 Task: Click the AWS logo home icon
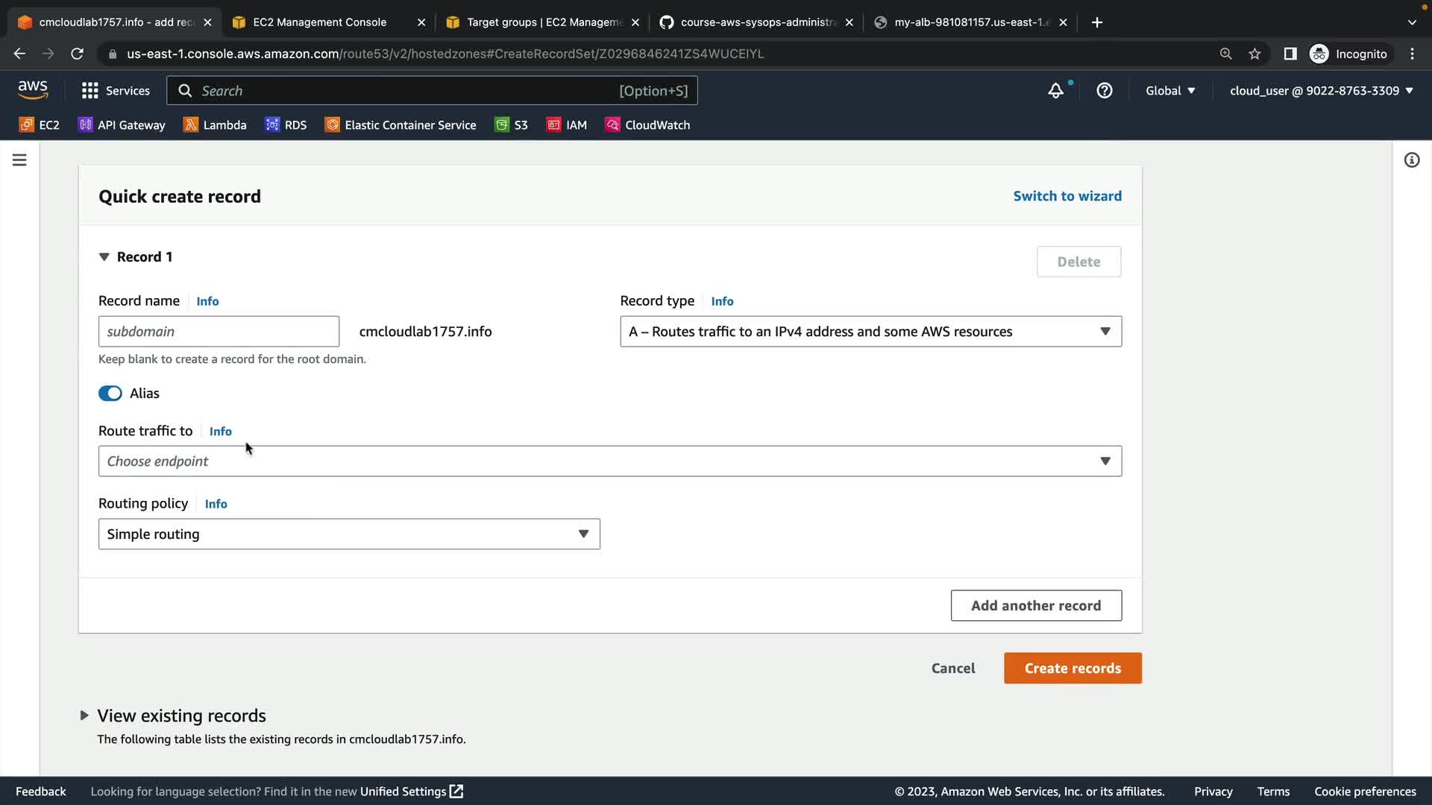click(x=33, y=90)
